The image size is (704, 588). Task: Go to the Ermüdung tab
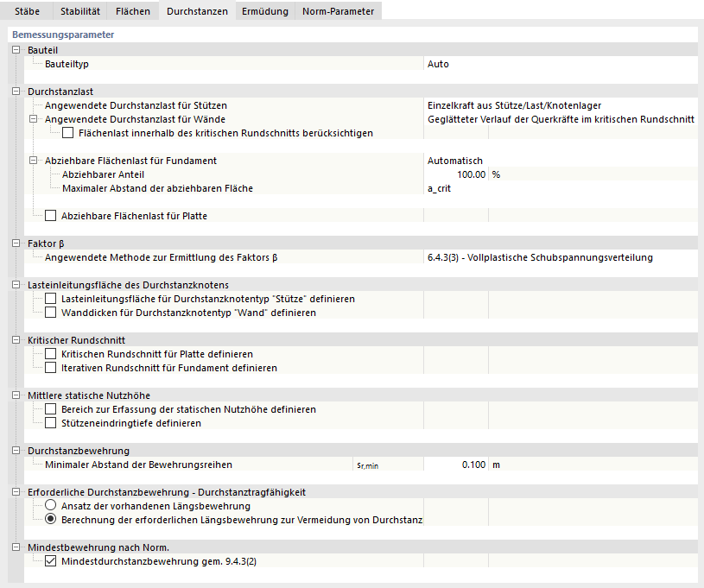click(x=264, y=11)
